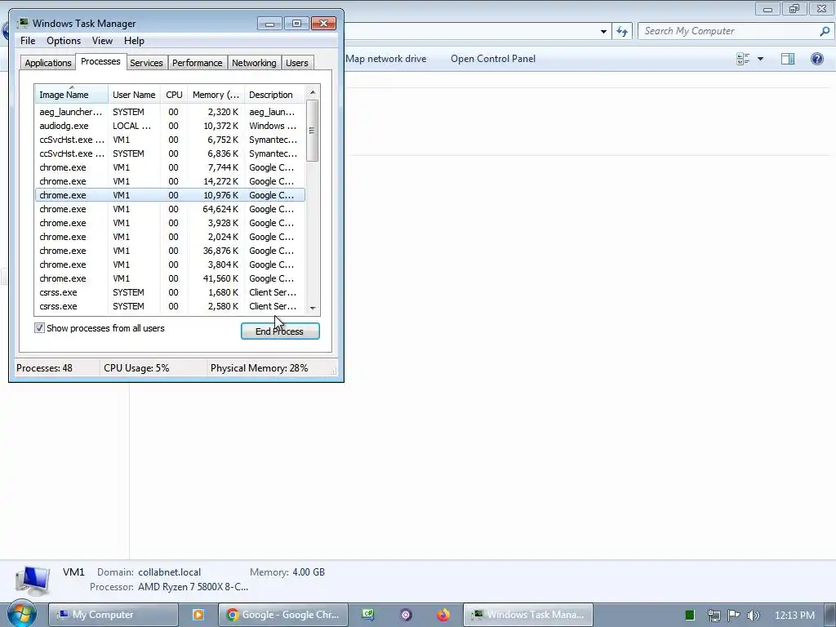836x627 pixels.
Task: Open the green C# taskbar icon
Action: coord(368,614)
